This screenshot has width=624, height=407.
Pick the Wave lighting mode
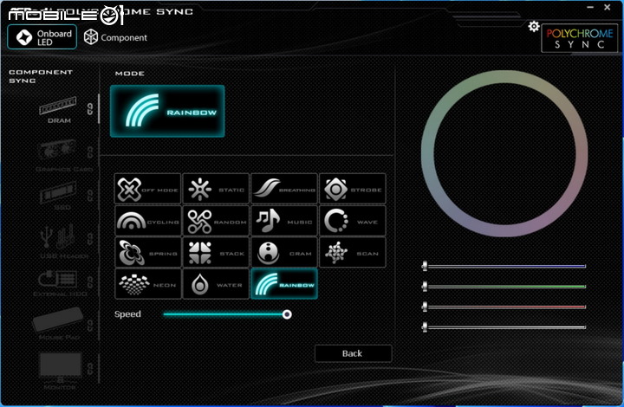point(353,221)
